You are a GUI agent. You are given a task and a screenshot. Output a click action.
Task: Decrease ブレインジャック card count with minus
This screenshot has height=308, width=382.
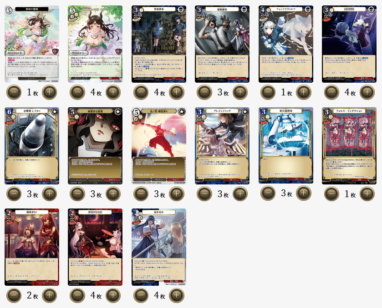(x=204, y=194)
